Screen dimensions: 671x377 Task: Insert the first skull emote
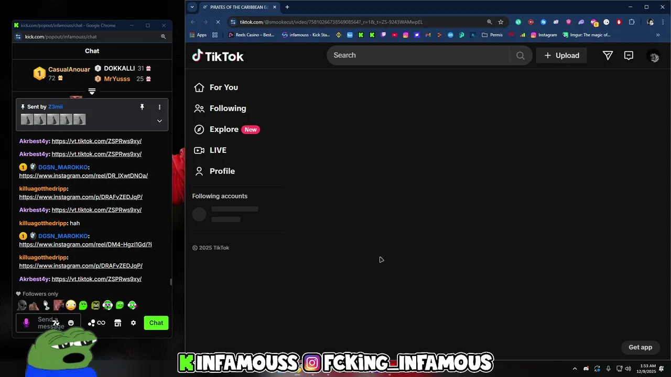22,305
